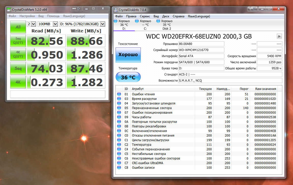
Task: Select Включения/отключения attribute row
Action: (197, 131)
